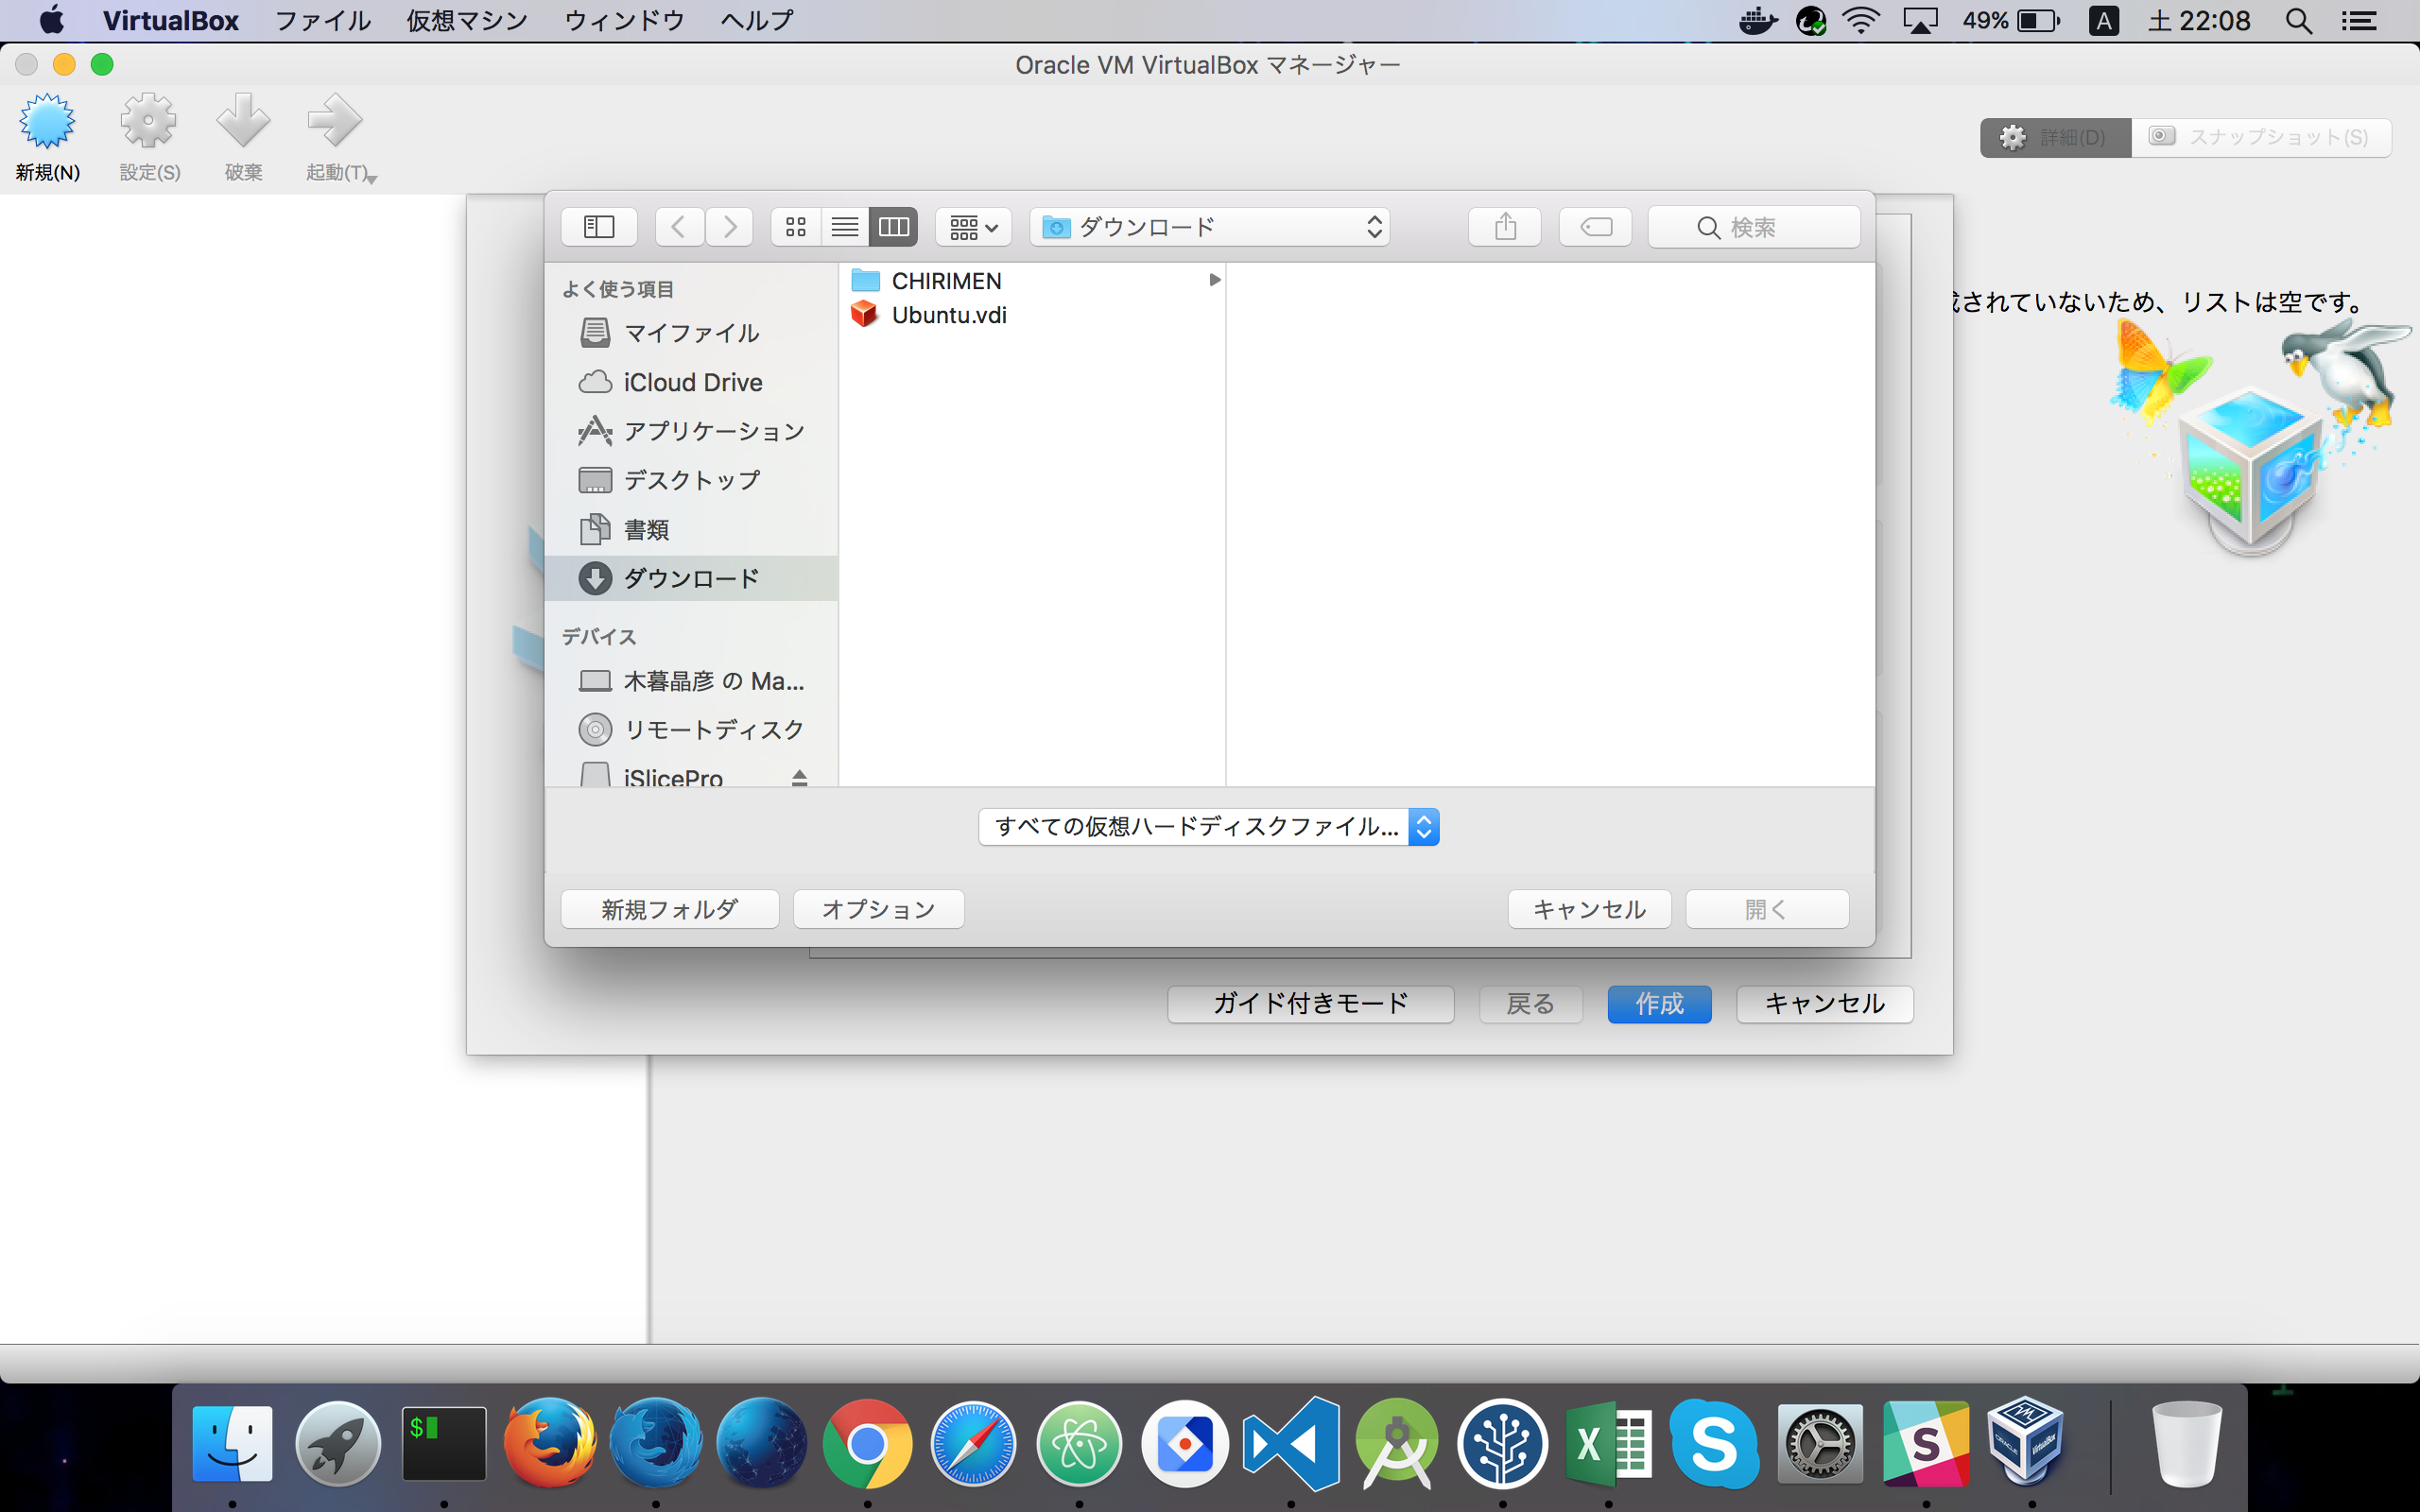The height and width of the screenshot is (1512, 2420).
Task: Click the 検索 search field
Action: click(x=1753, y=227)
